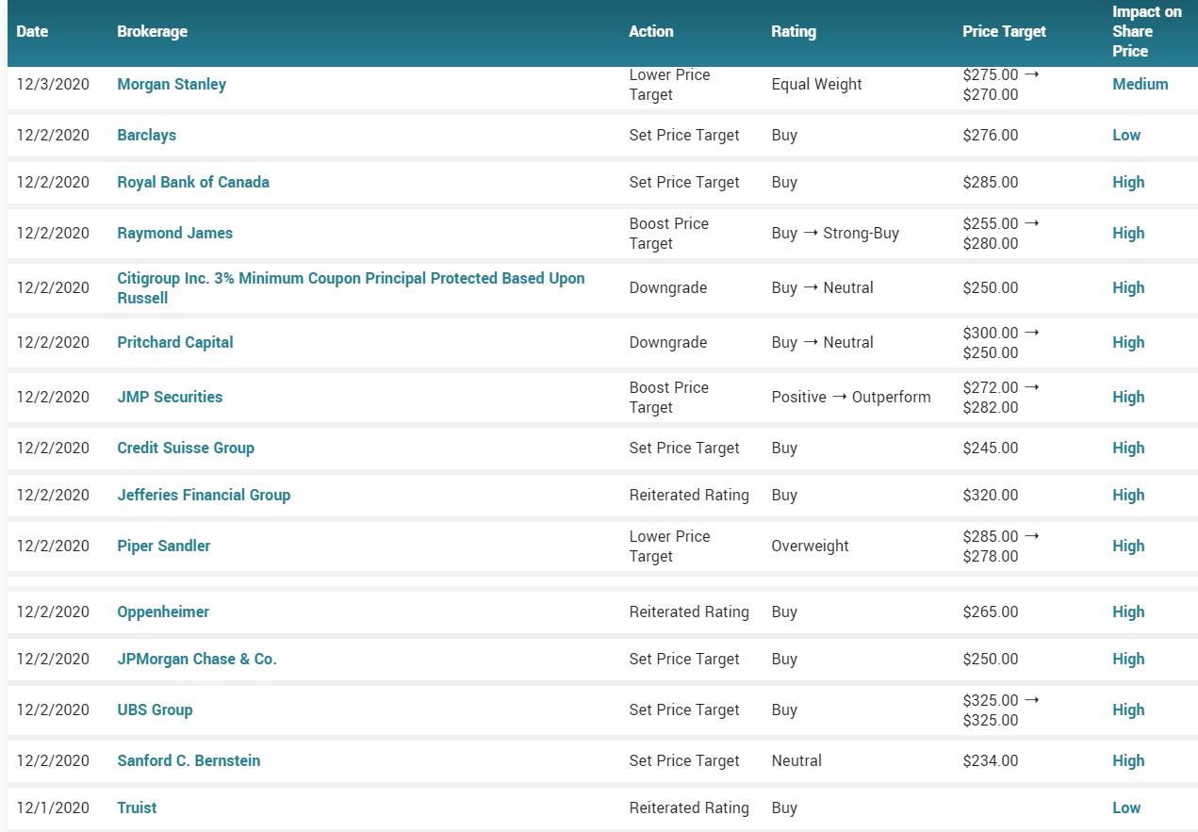Image resolution: width=1198 pixels, height=832 pixels.
Task: Select Downgrade action in Pritchard Capital row
Action: (668, 342)
